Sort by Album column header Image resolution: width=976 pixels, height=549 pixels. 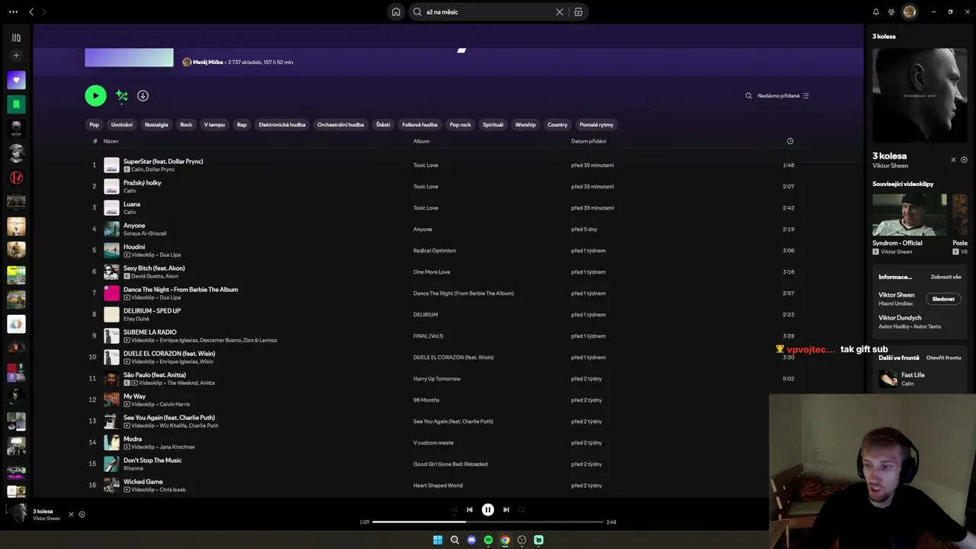point(422,141)
